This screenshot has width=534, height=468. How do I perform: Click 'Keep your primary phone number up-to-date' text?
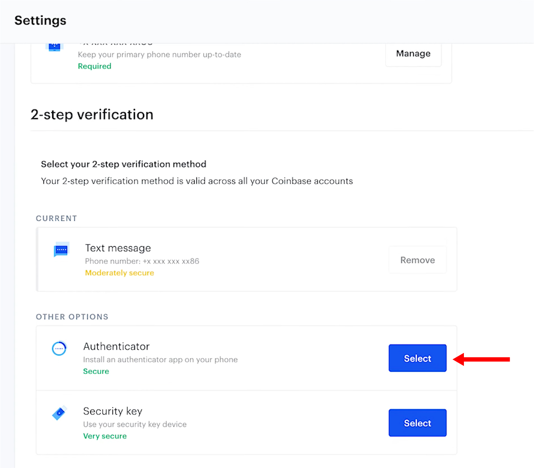pyautogui.click(x=159, y=54)
